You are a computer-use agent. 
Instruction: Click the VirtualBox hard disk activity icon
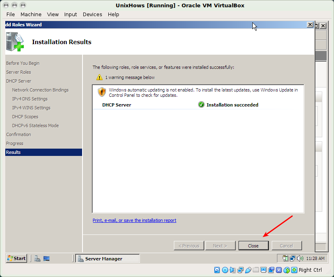(x=217, y=270)
